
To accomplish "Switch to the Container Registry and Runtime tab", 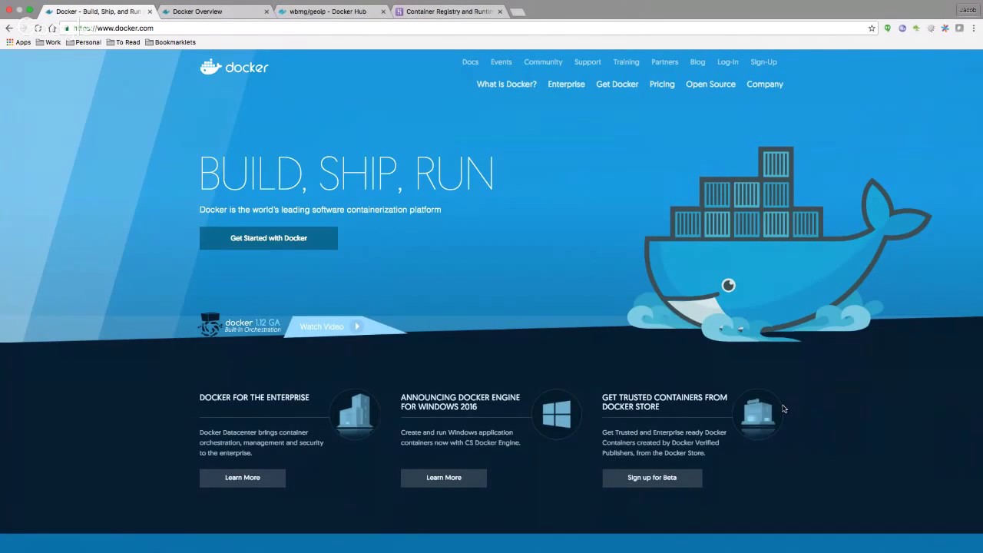I will coord(448,12).
